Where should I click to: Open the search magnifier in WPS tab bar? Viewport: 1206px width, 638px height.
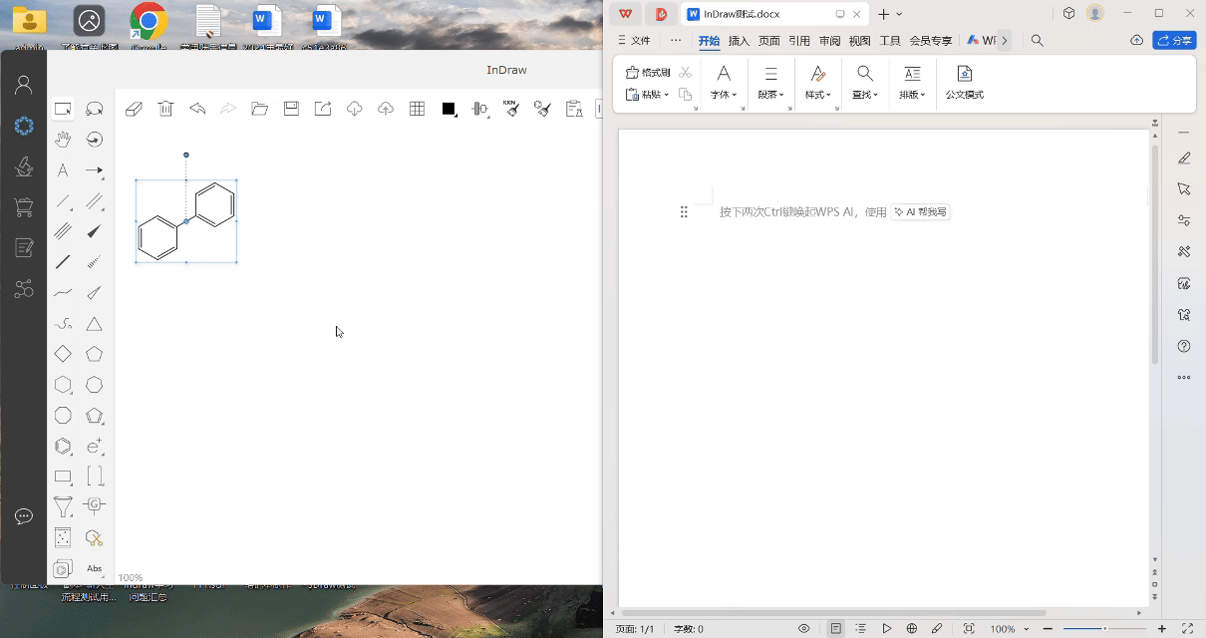(x=1038, y=41)
